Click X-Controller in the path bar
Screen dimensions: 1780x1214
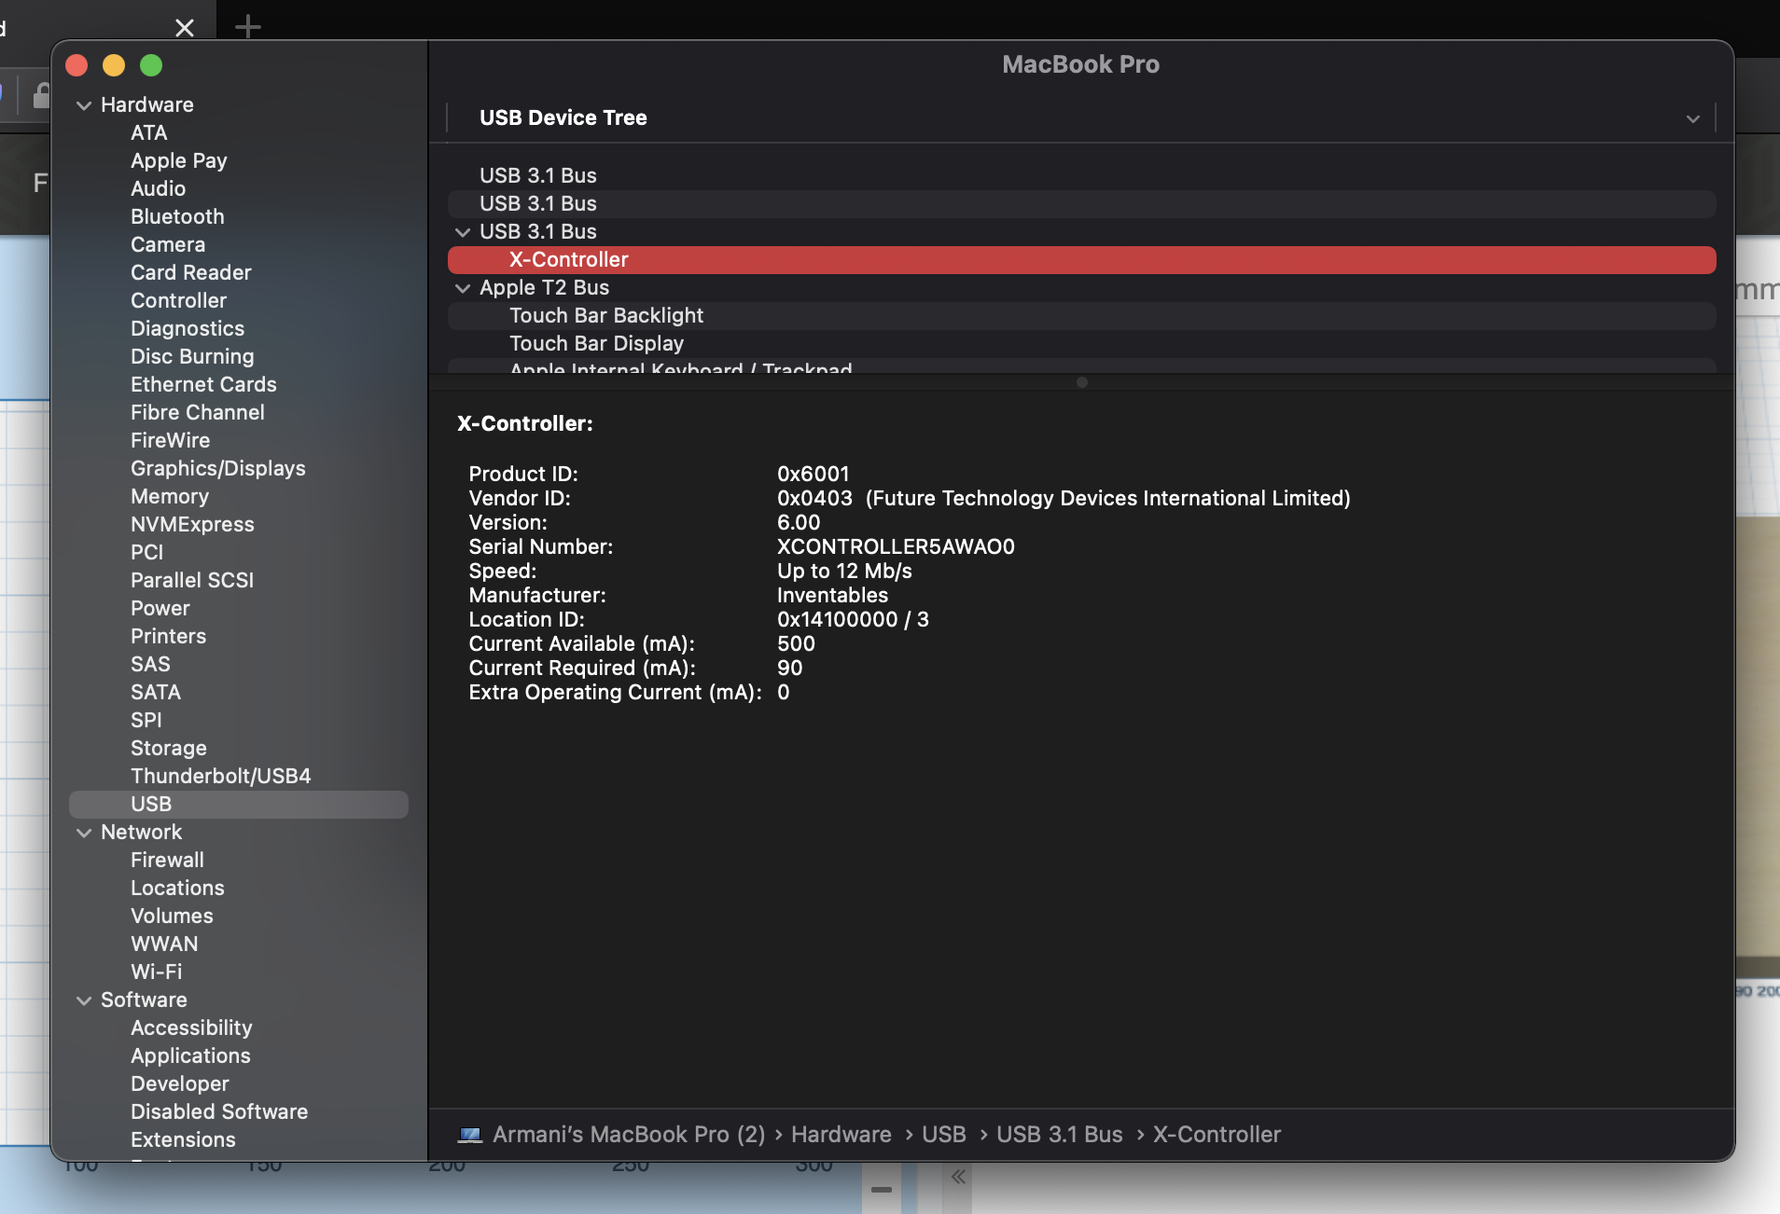point(1217,1135)
